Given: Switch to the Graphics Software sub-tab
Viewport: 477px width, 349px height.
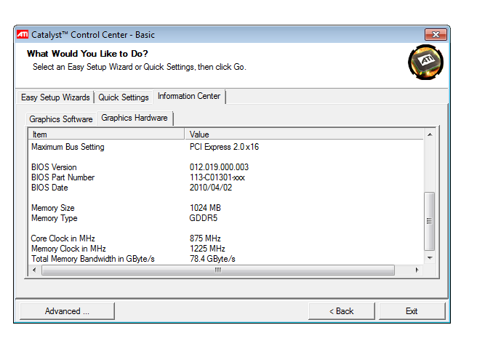Looking at the screenshot, I should (61, 119).
